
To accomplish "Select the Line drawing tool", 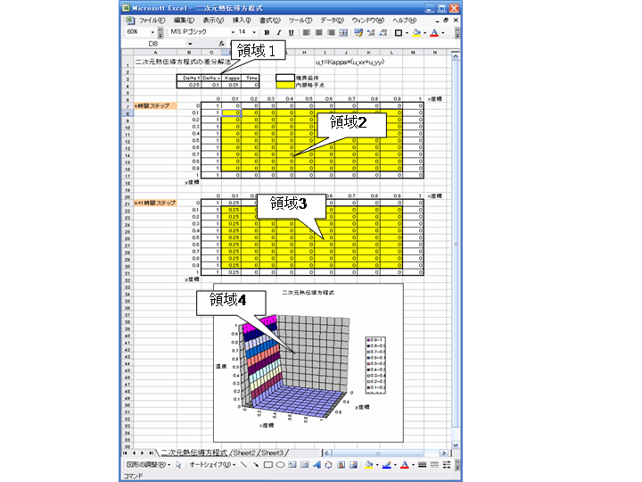I will (x=243, y=464).
